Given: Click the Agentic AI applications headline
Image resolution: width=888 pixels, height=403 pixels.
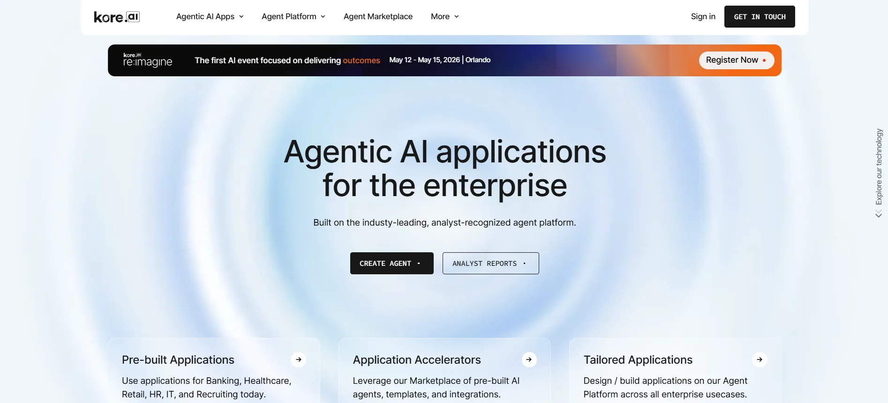Looking at the screenshot, I should (444, 169).
